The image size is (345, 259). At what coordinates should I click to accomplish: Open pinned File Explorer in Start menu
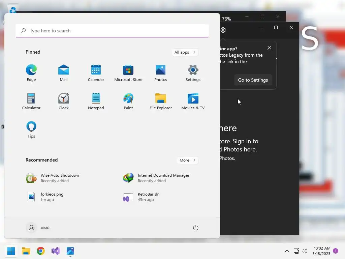(161, 102)
